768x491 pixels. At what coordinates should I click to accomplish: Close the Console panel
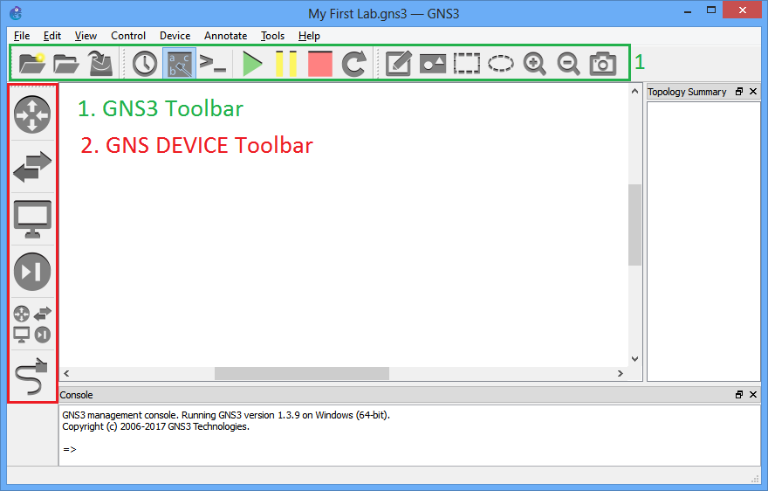pyautogui.click(x=752, y=395)
